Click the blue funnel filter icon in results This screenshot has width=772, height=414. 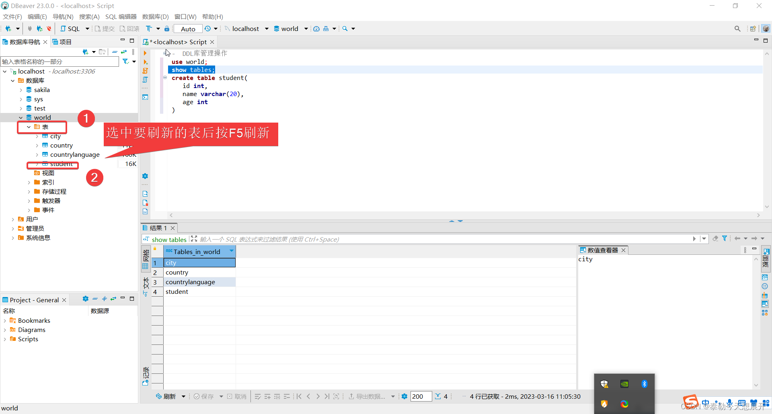click(725, 238)
